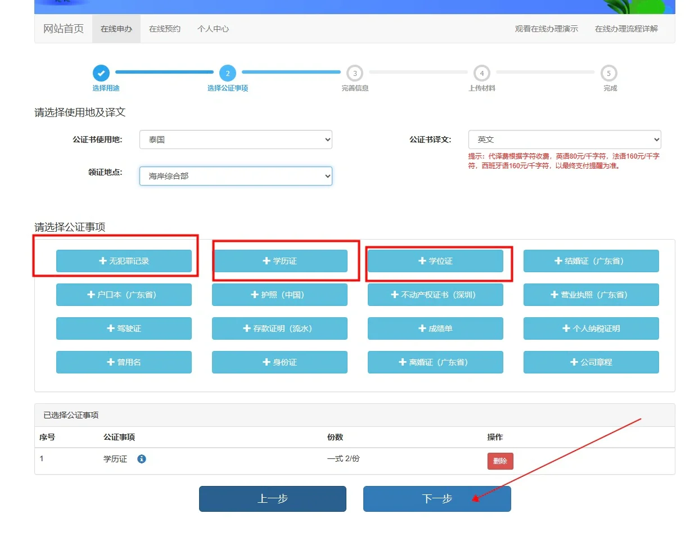
Task: Switch to the 在线申办 nav tab
Action: point(116,29)
